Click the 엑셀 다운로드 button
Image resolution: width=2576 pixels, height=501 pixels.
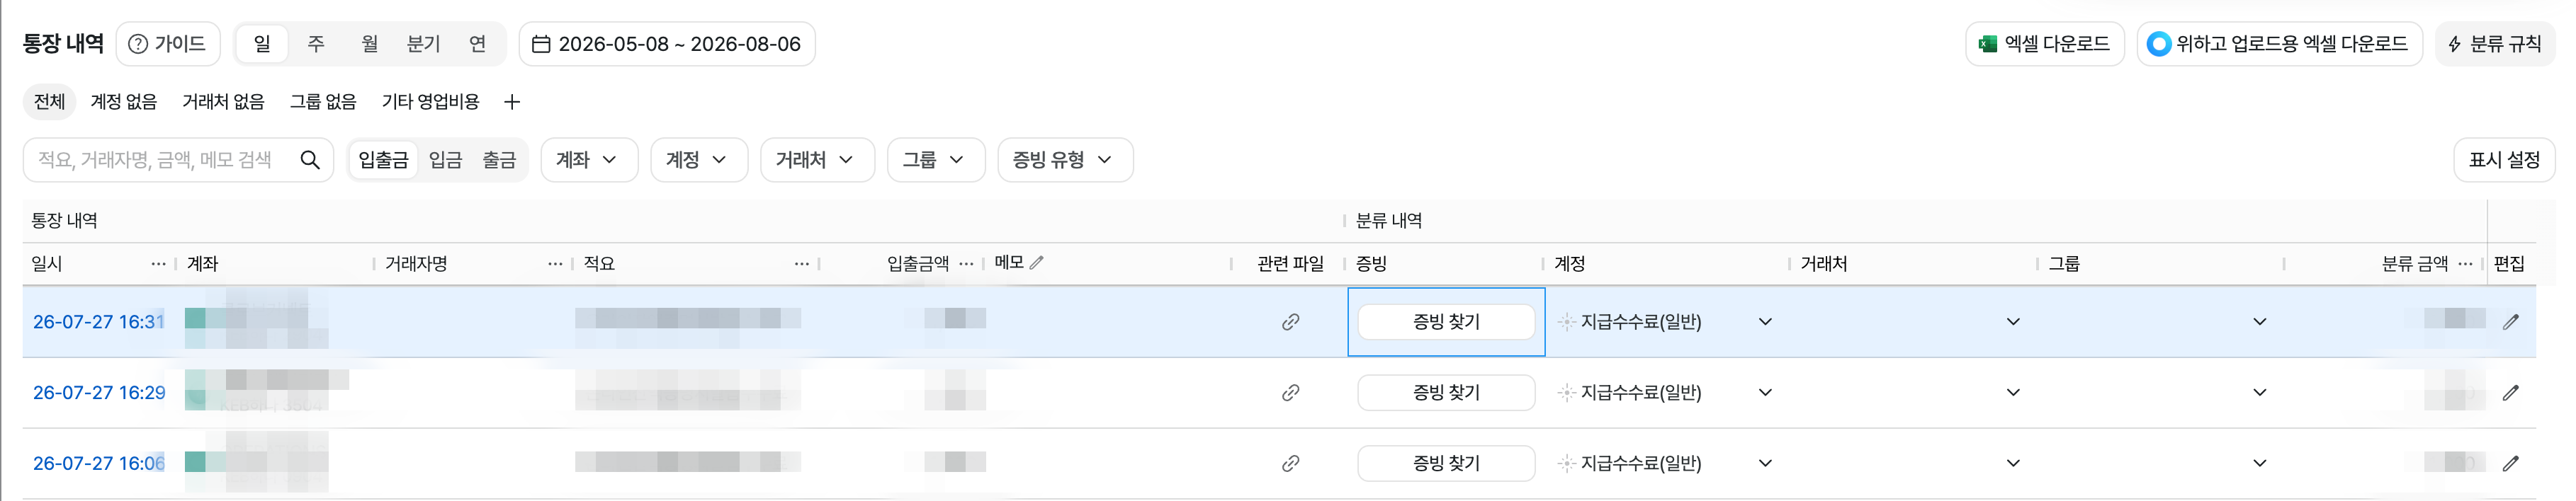[2045, 44]
